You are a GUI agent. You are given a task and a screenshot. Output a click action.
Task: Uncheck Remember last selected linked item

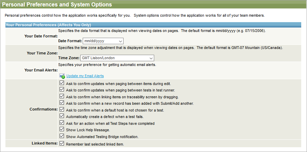pos(62,144)
